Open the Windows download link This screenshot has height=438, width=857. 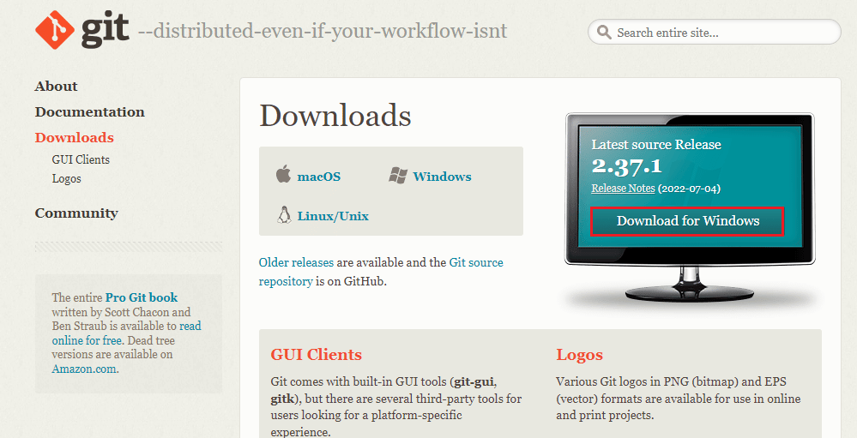pyautogui.click(x=442, y=177)
